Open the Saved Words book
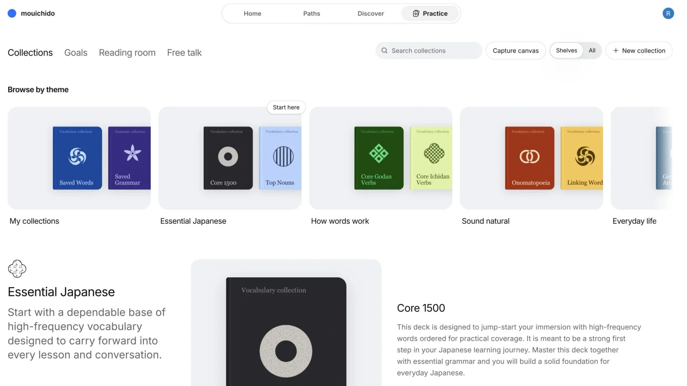Screen dimensions: 687x386 (77, 158)
